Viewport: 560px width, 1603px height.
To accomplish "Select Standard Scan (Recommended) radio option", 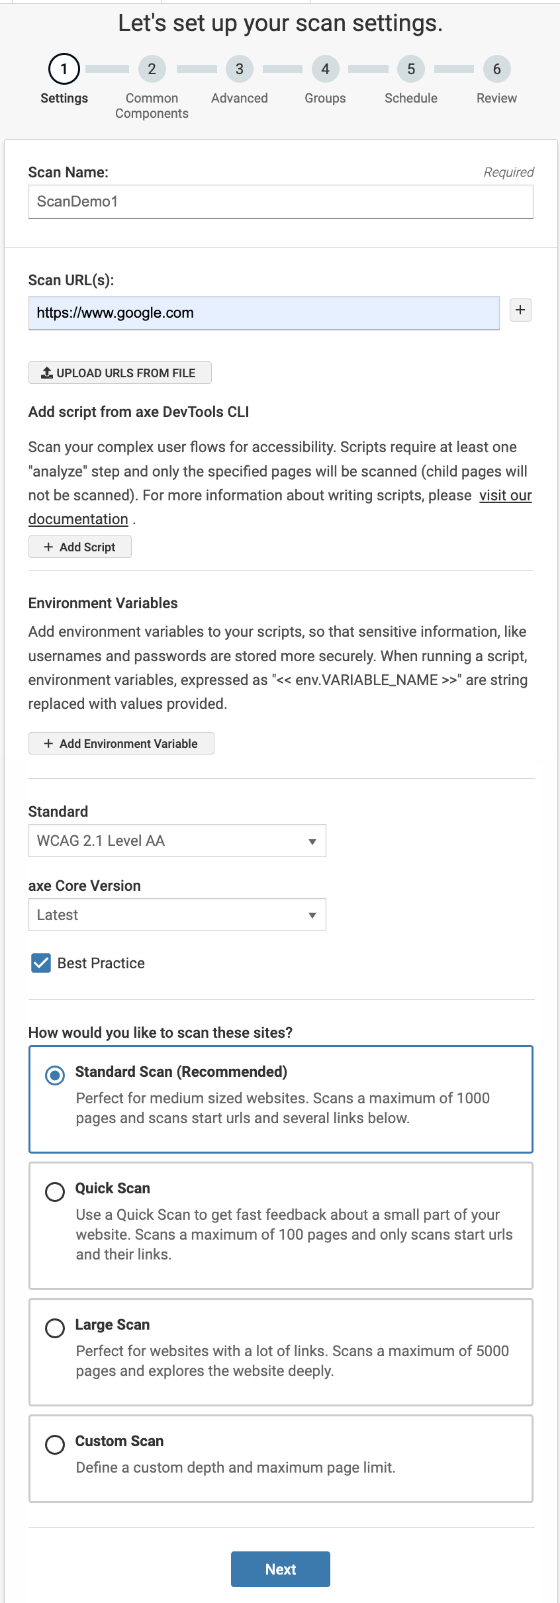I will [x=55, y=1076].
